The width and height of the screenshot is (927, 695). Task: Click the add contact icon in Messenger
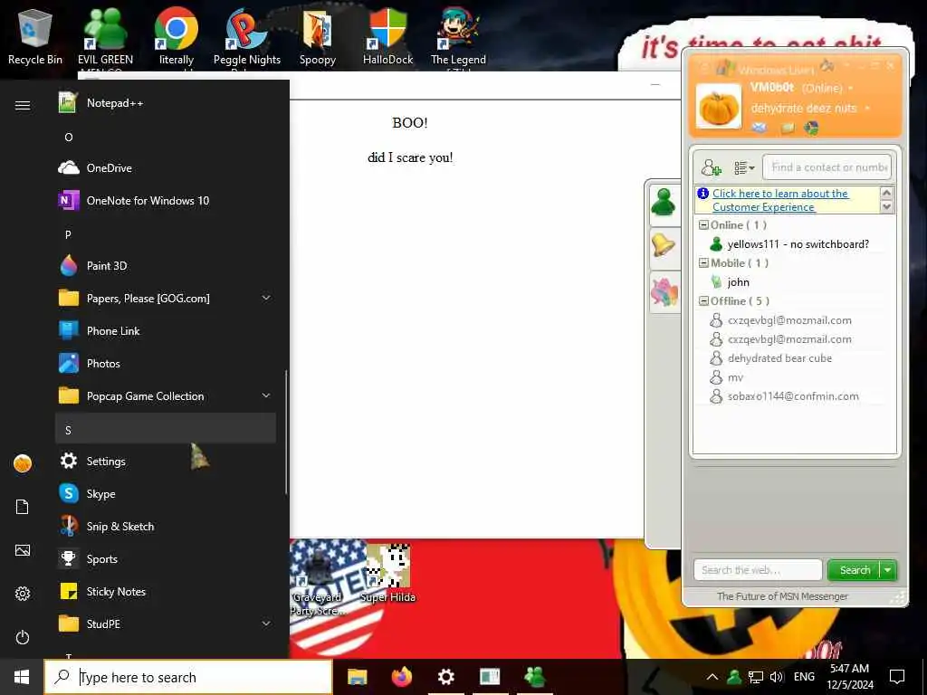(x=712, y=167)
